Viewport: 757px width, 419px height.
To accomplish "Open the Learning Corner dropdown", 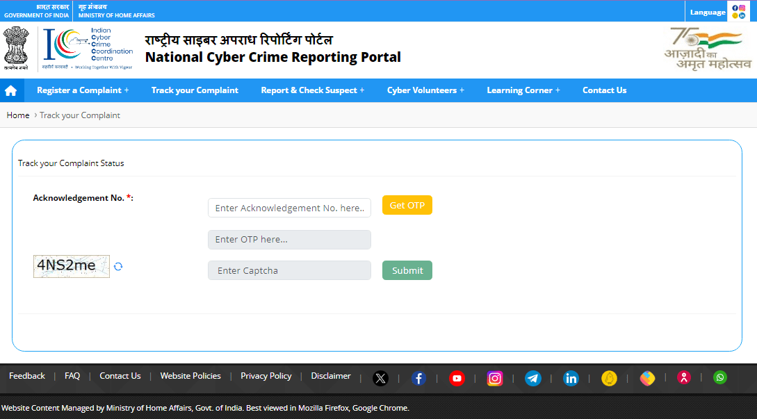I will coord(523,90).
